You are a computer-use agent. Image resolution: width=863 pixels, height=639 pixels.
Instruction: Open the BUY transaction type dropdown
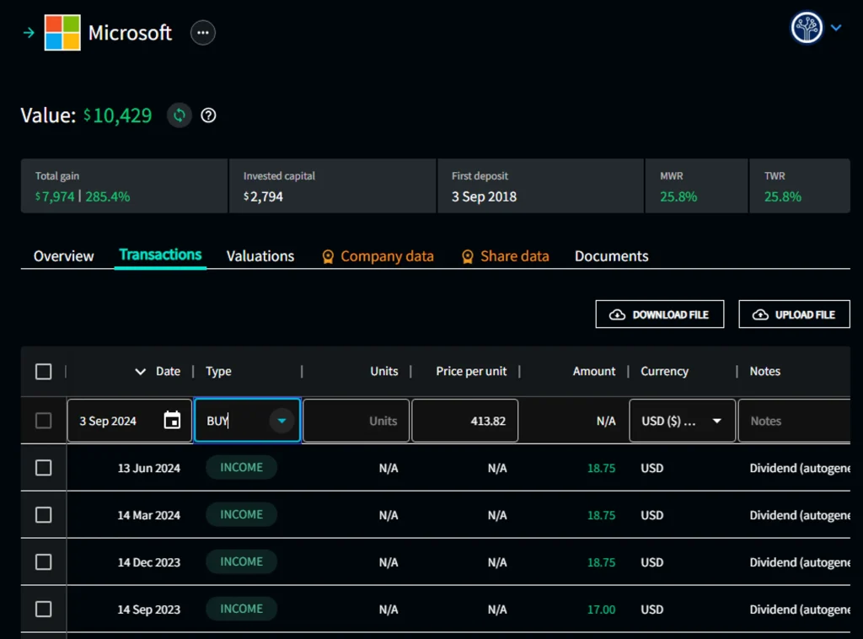coord(280,420)
